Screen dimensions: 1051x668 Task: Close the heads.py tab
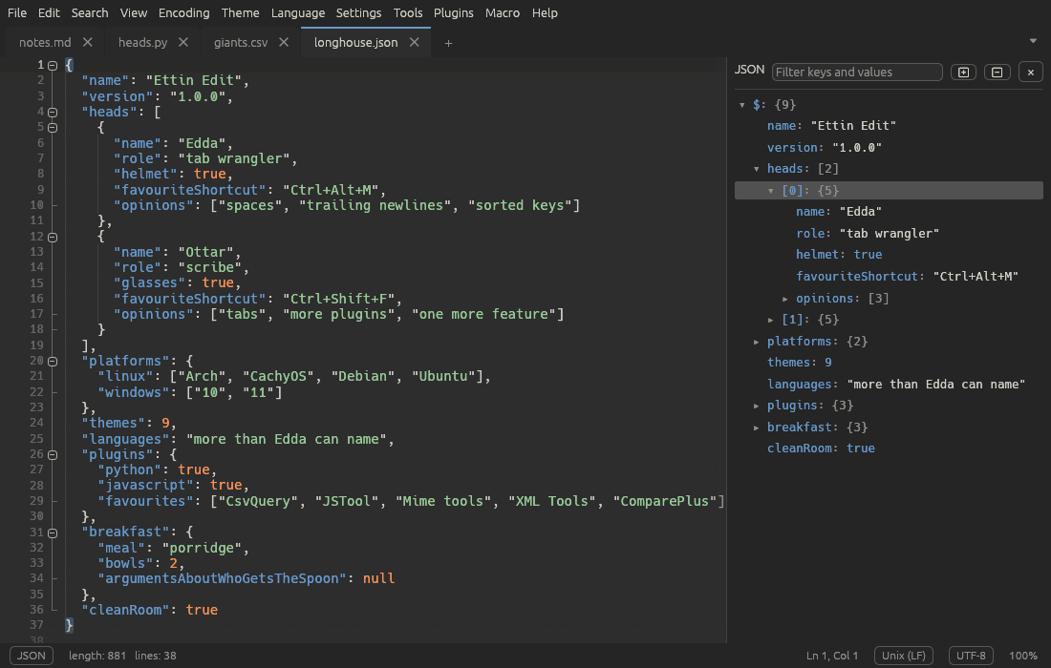pos(183,42)
